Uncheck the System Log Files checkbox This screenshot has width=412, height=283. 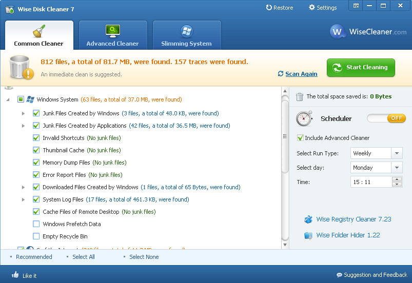36,199
